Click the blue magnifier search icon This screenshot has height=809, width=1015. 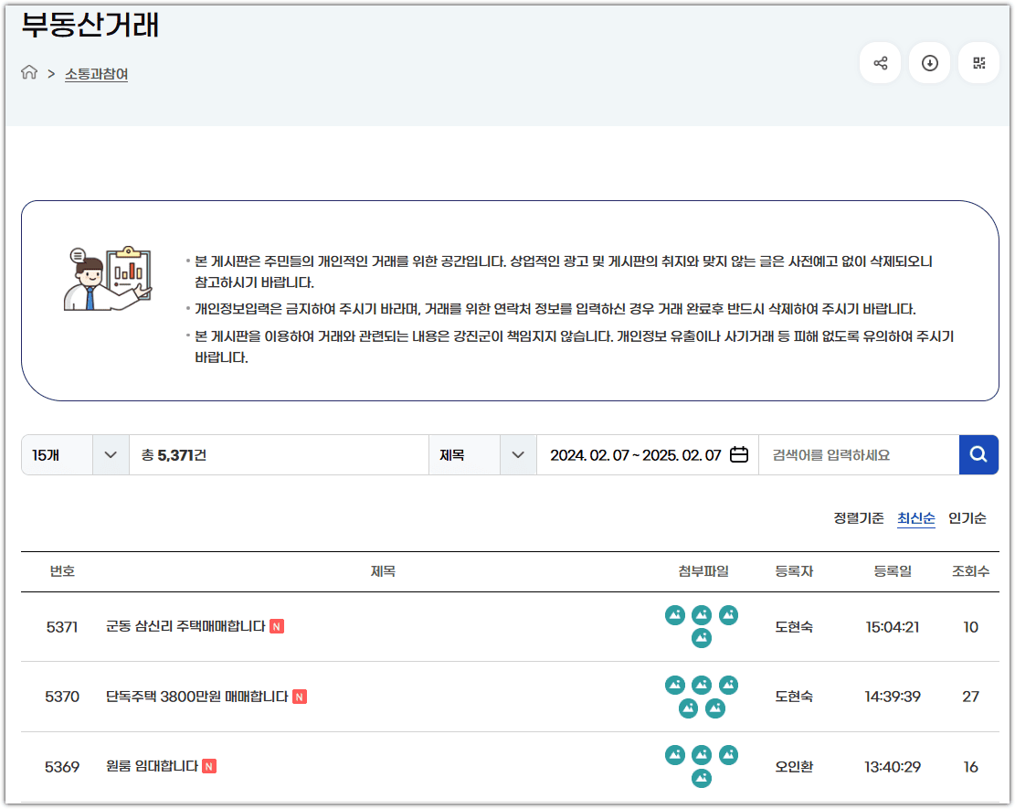click(x=978, y=454)
